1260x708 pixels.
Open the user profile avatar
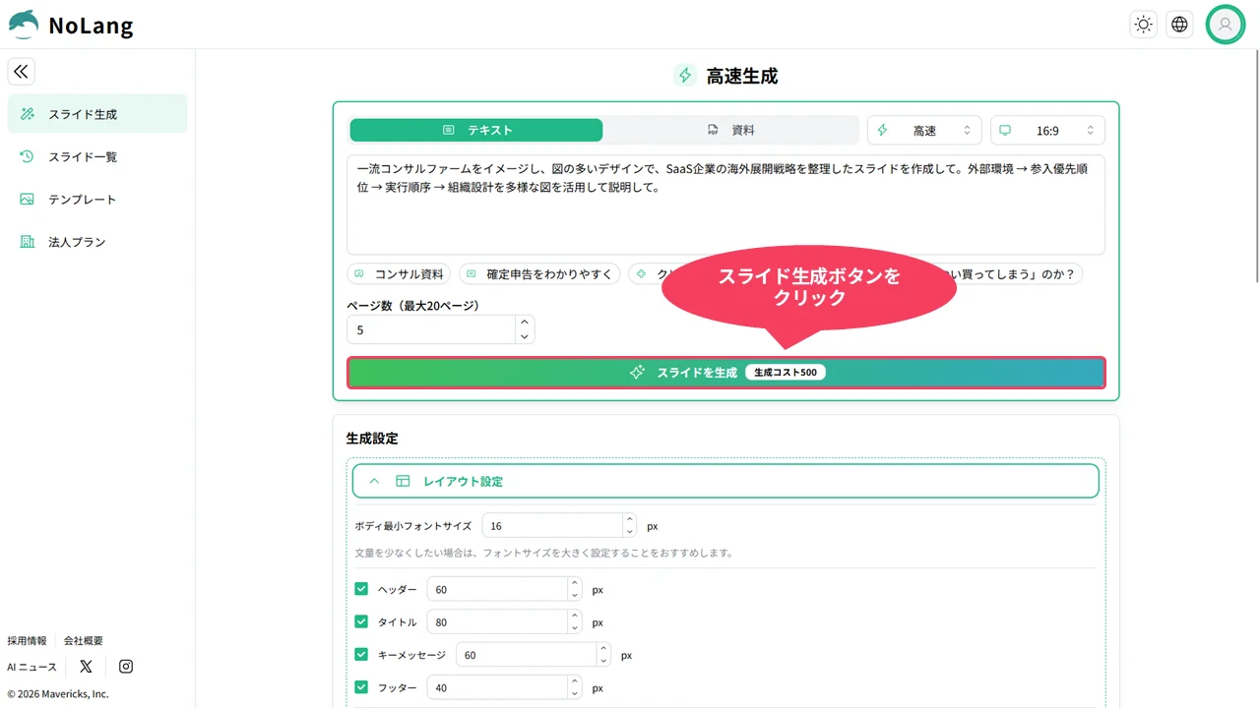1226,25
